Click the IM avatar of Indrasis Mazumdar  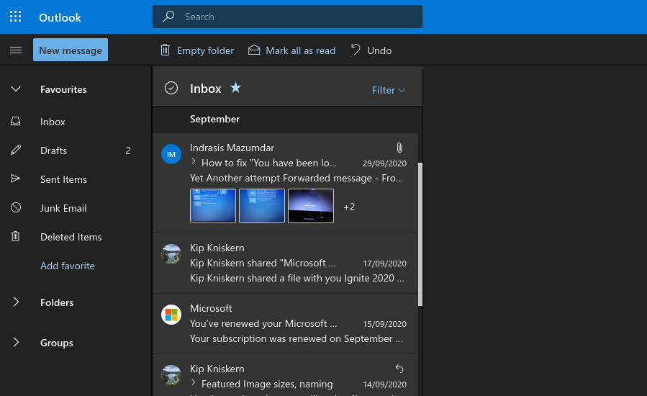[171, 154]
